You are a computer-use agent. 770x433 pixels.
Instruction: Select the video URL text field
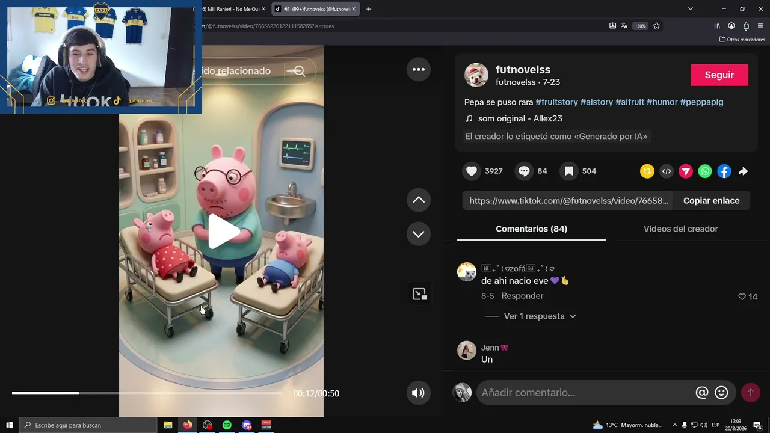click(x=568, y=201)
